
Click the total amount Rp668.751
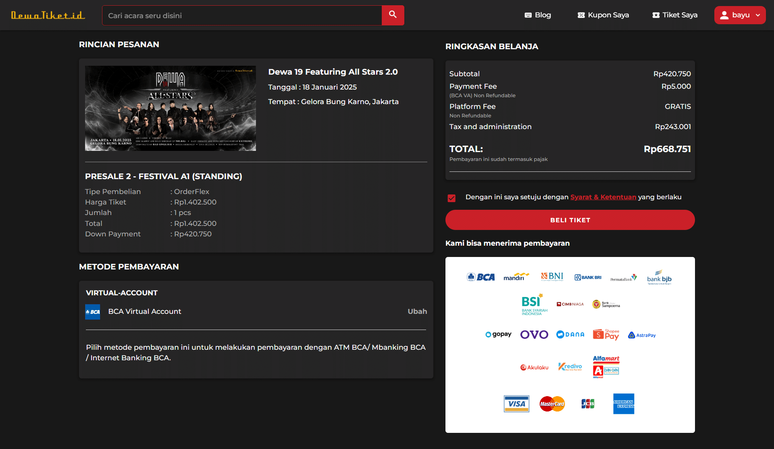(x=667, y=149)
